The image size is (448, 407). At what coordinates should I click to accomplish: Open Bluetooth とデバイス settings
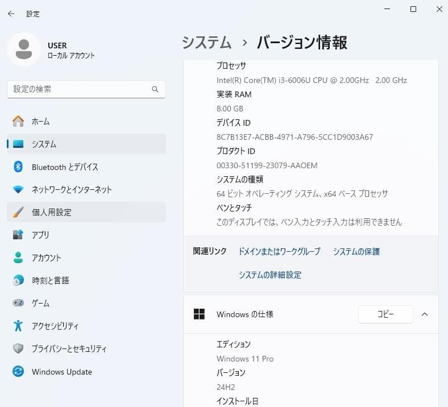point(86,167)
